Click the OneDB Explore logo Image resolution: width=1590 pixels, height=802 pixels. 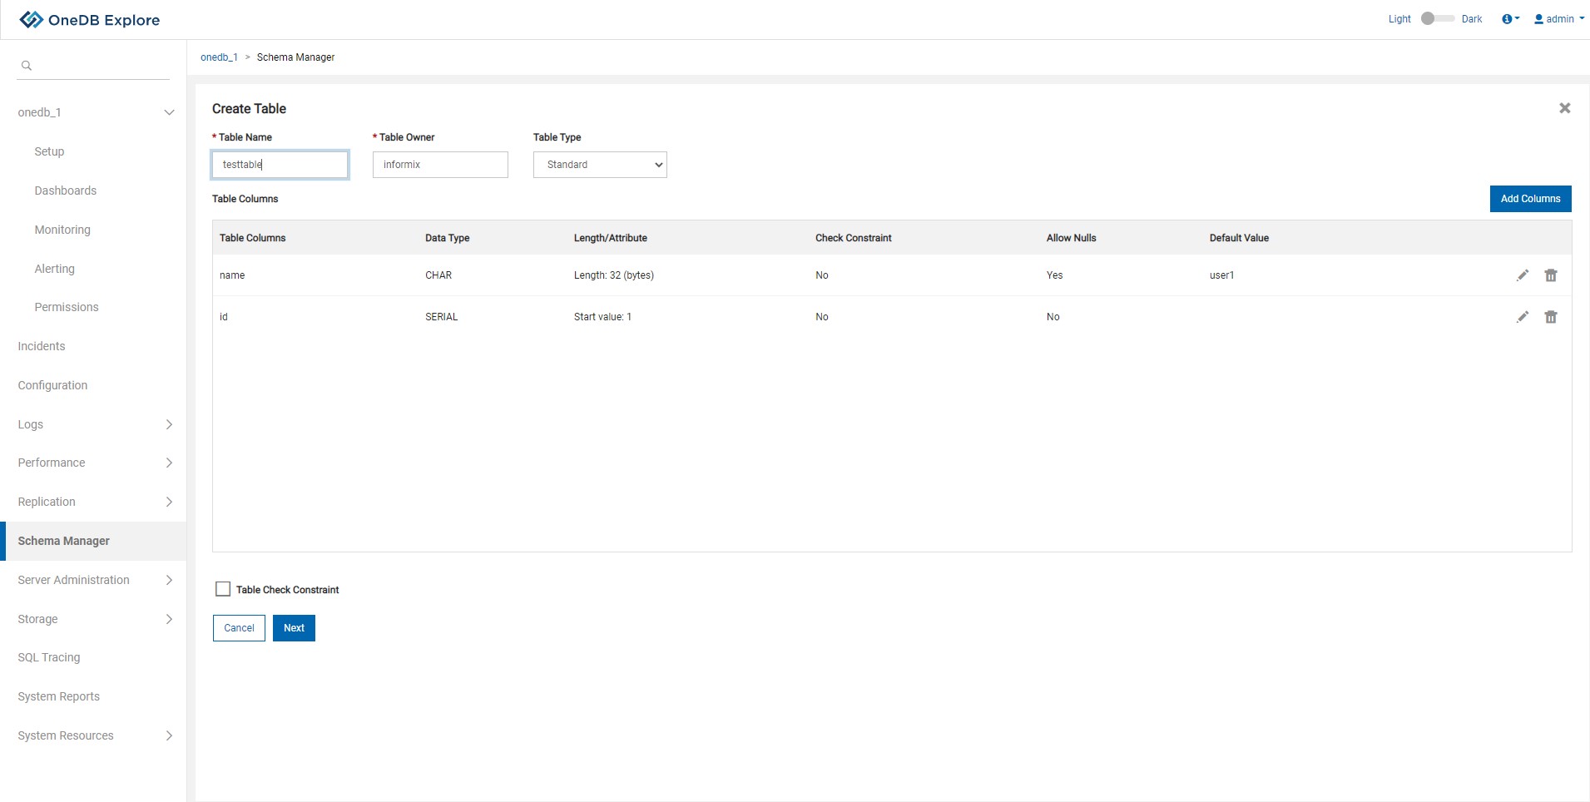pyautogui.click(x=90, y=20)
